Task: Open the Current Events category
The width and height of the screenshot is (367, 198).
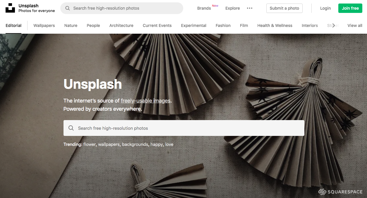Action: [x=157, y=25]
